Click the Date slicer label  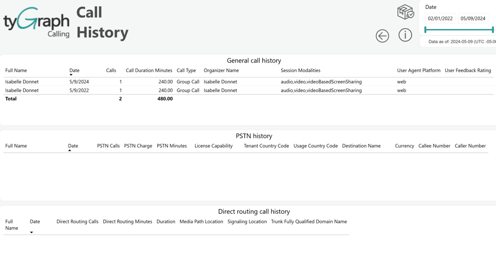(x=430, y=7)
